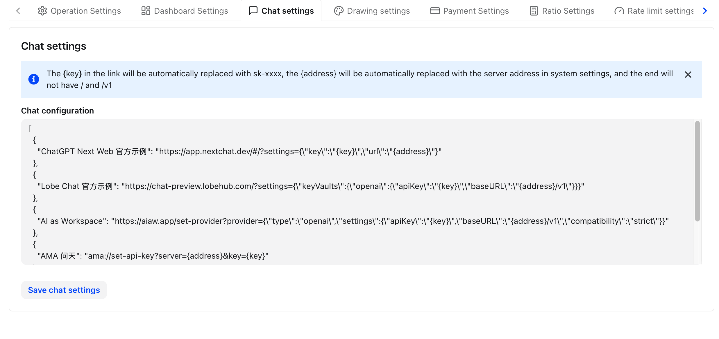Click the Rate limit gauge icon

(619, 11)
